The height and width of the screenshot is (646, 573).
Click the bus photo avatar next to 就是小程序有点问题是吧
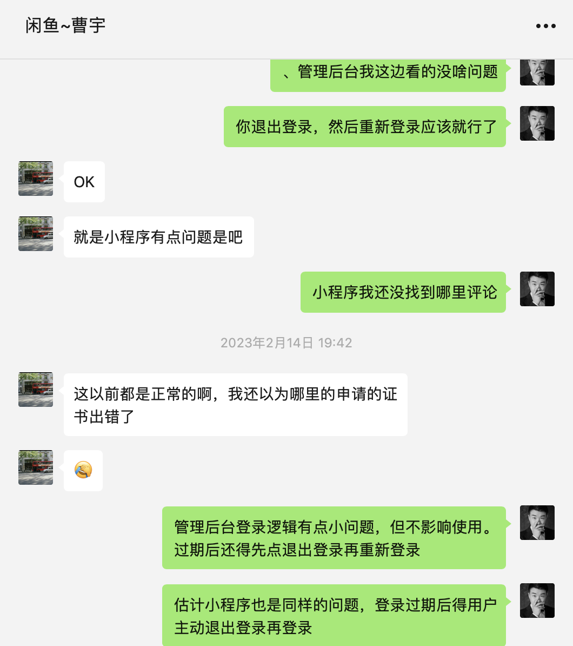36,234
